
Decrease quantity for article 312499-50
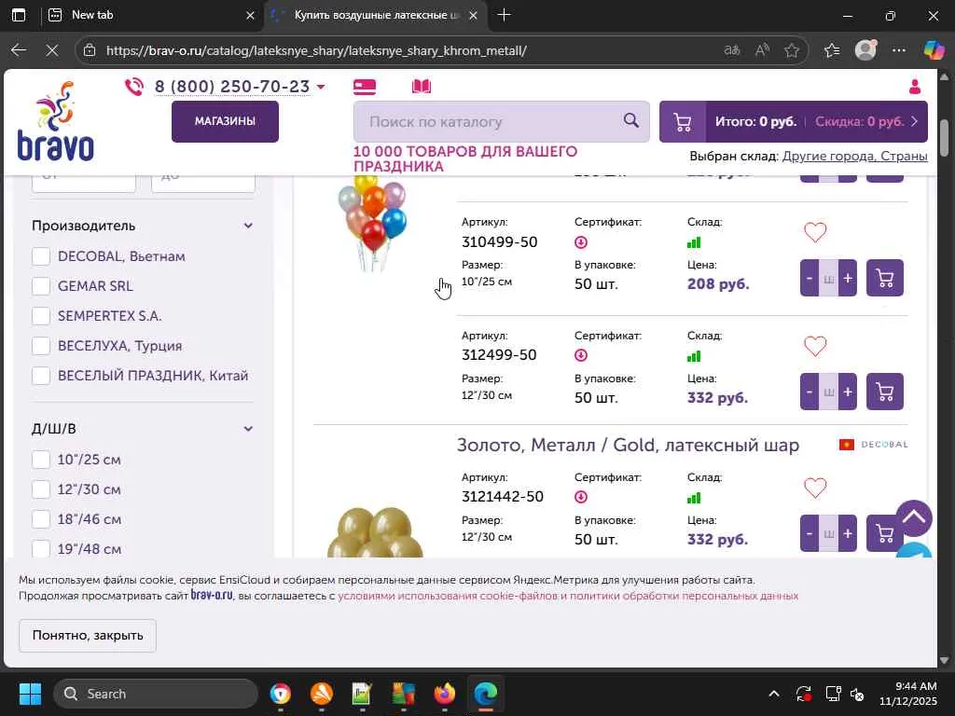point(810,392)
